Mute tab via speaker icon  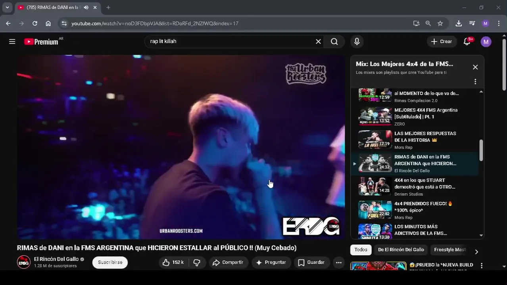coord(86,8)
